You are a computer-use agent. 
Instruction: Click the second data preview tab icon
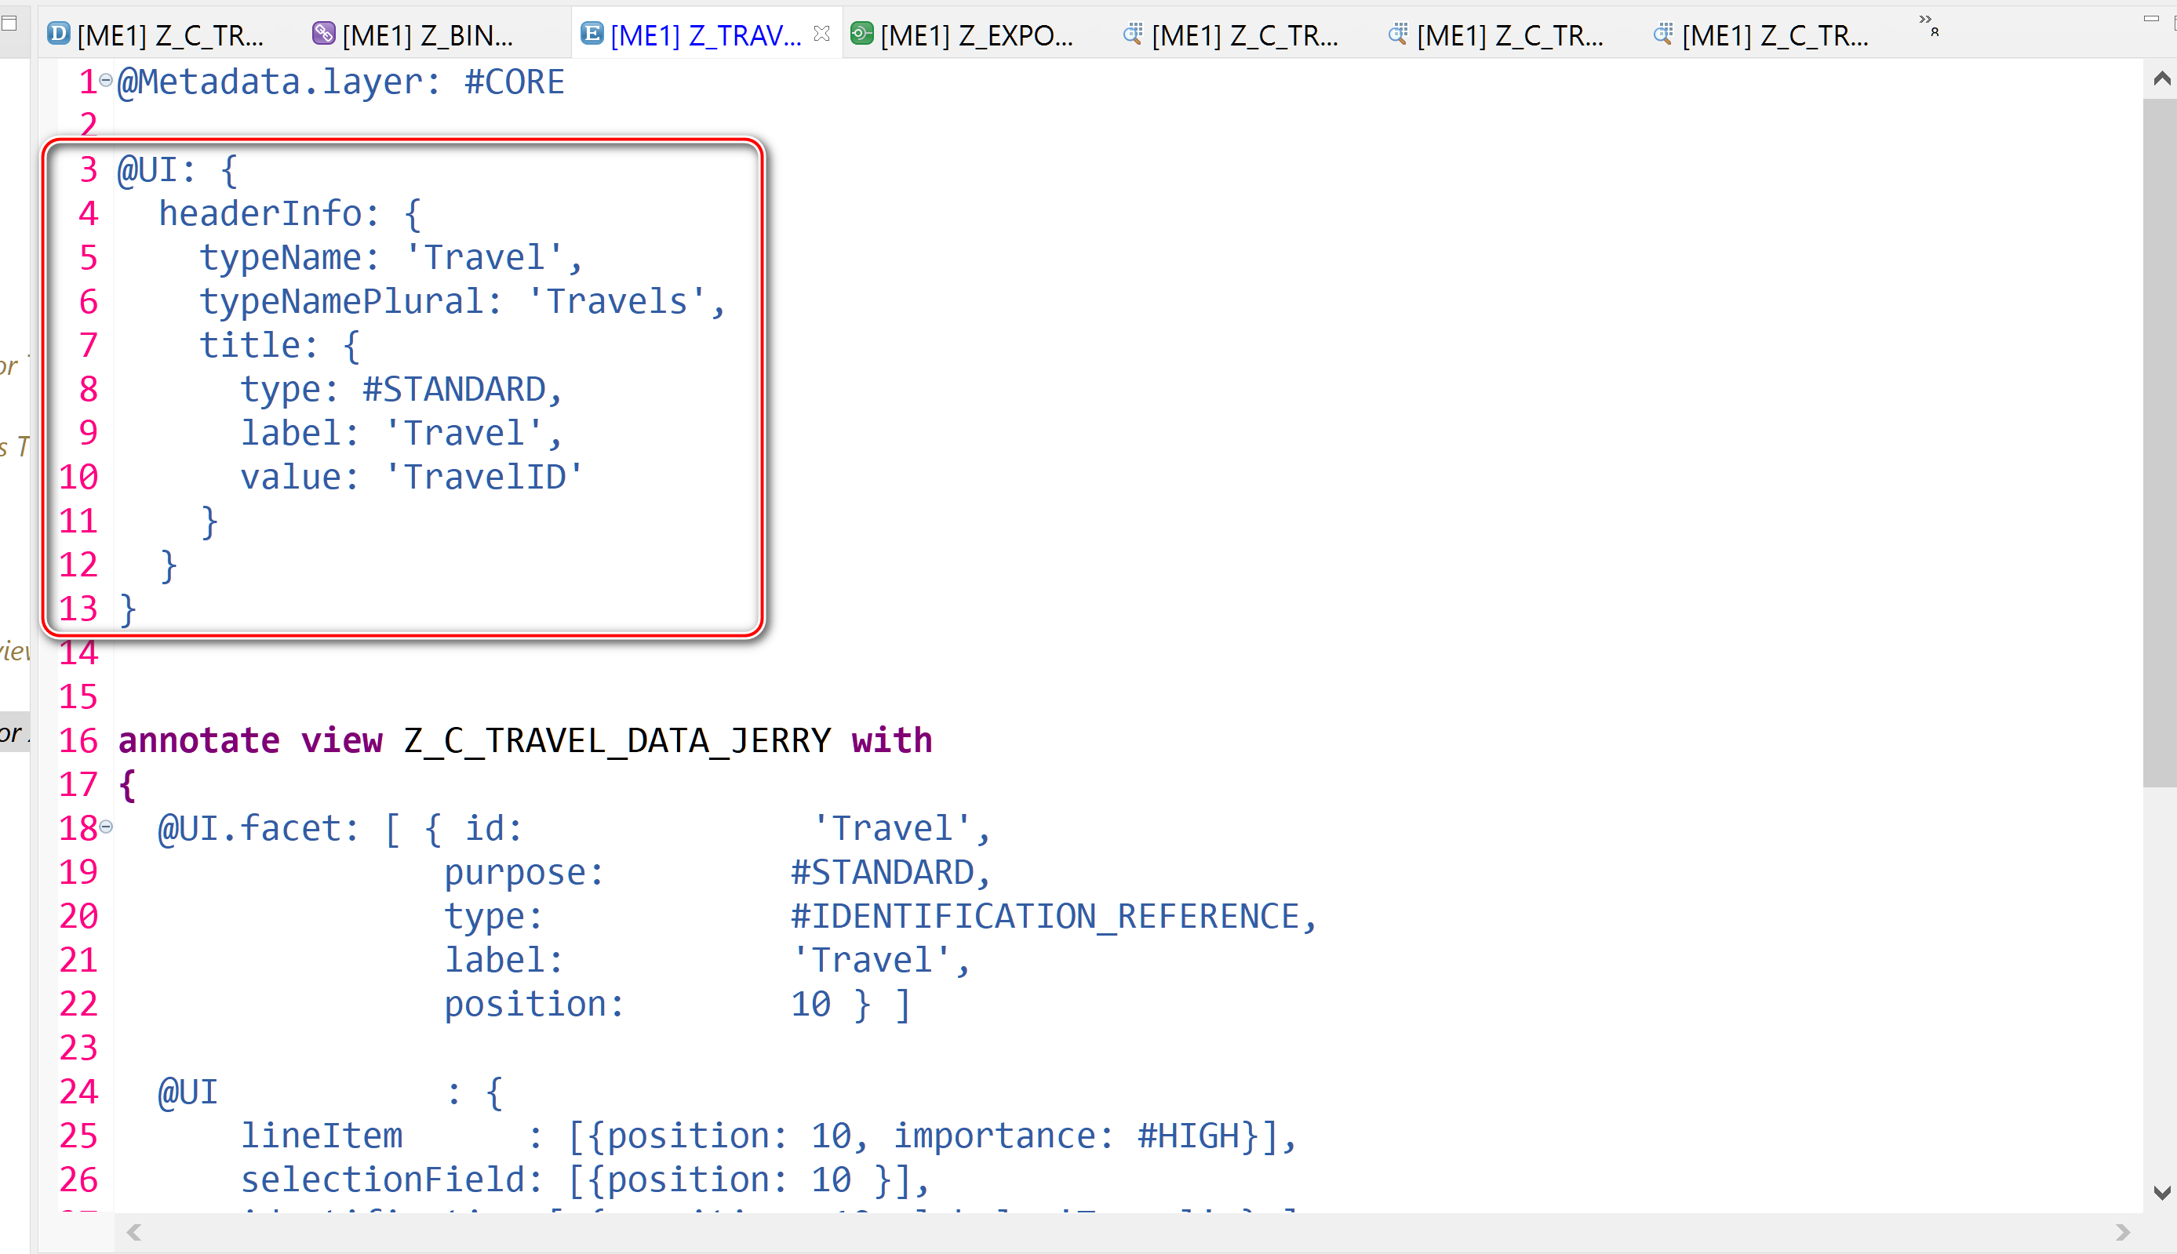pos(1398,34)
